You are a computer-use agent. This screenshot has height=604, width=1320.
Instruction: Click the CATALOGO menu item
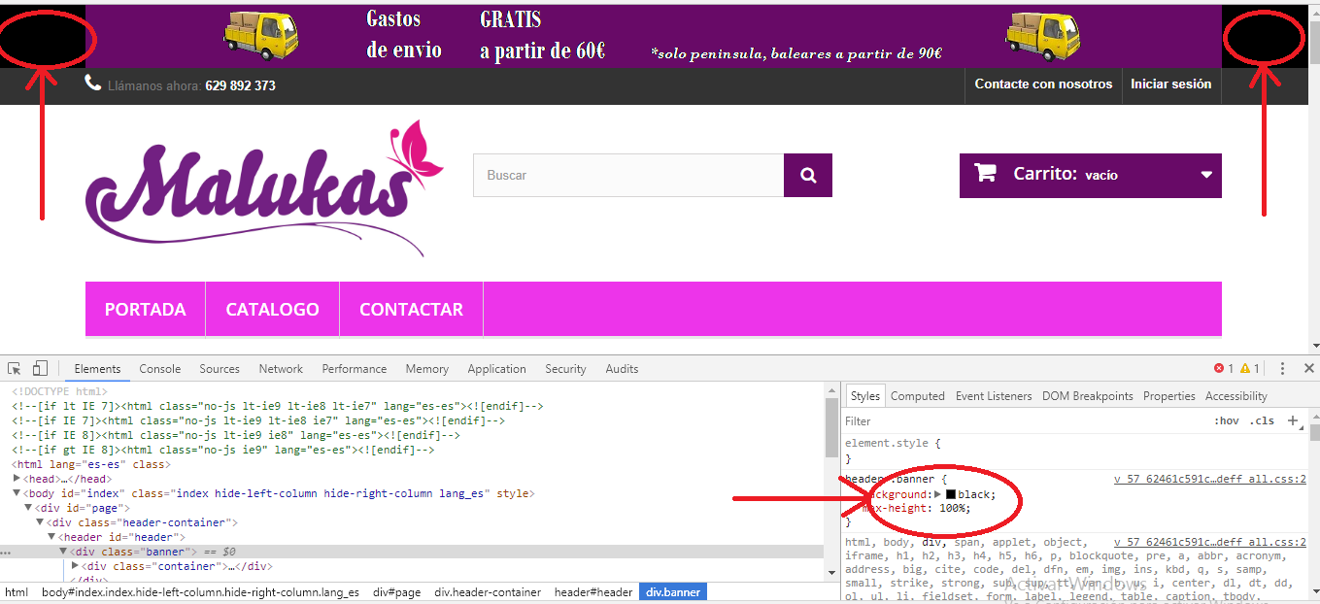pyautogui.click(x=272, y=310)
